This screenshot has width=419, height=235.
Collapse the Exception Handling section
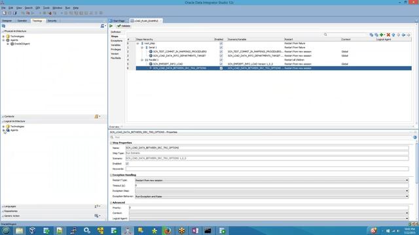[111, 175]
